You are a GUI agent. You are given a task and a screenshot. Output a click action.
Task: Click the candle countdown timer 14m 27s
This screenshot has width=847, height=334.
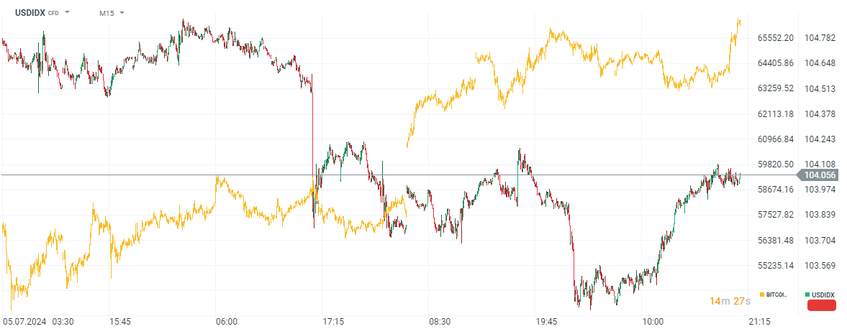[x=730, y=301]
